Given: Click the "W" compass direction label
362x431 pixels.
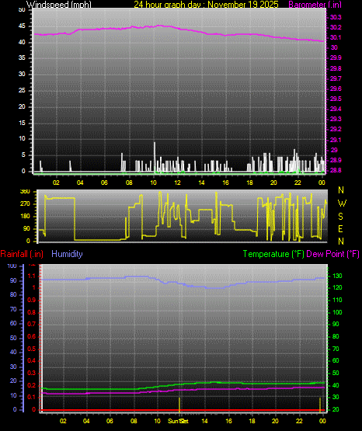Looking at the screenshot, I should (x=342, y=203).
